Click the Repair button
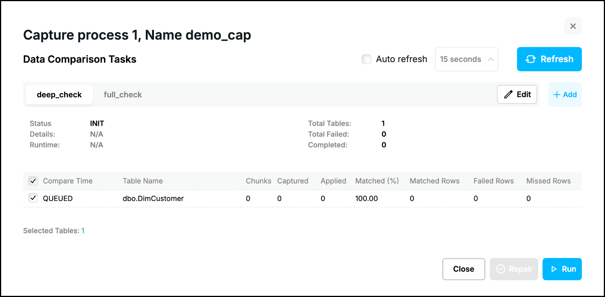This screenshot has width=605, height=297. tap(514, 269)
